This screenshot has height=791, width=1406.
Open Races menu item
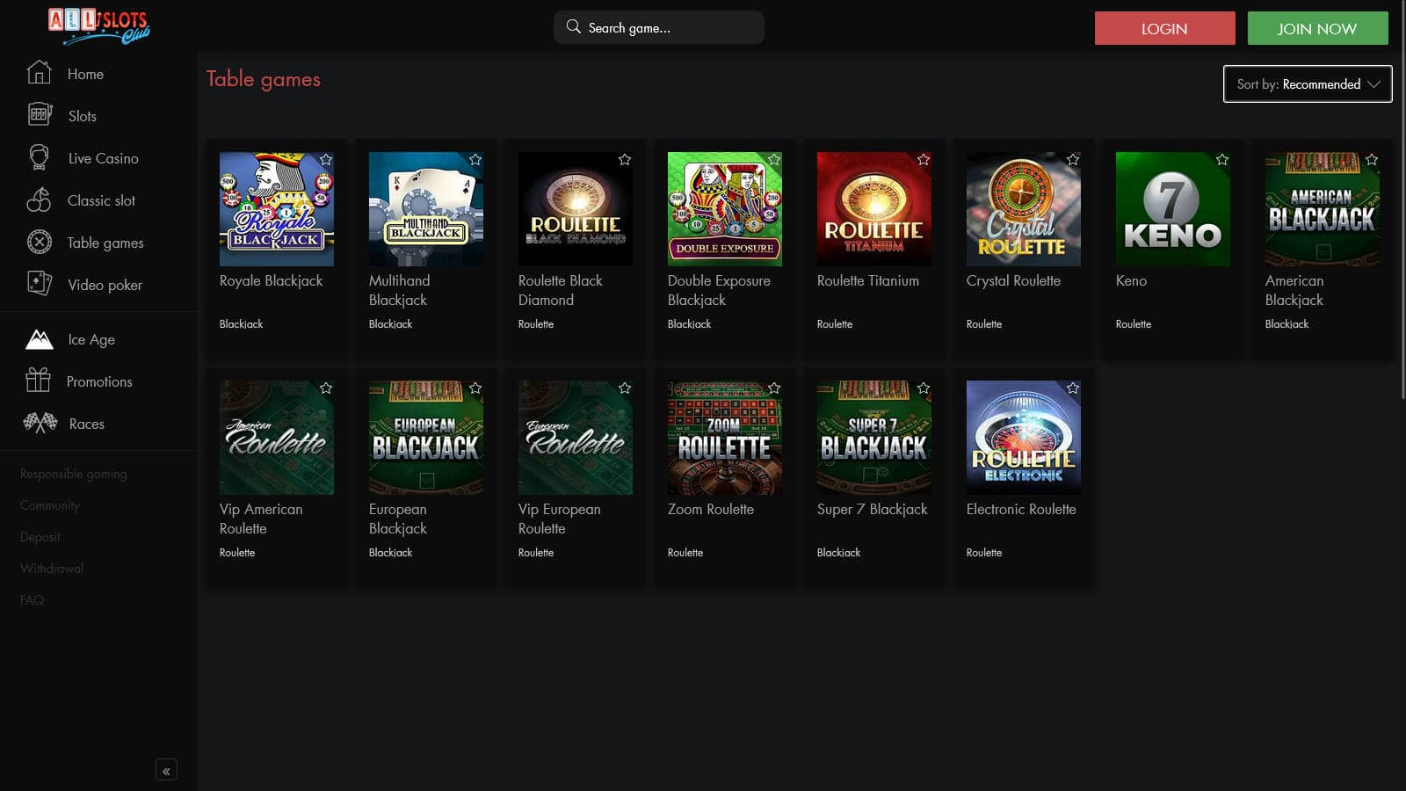coord(87,424)
